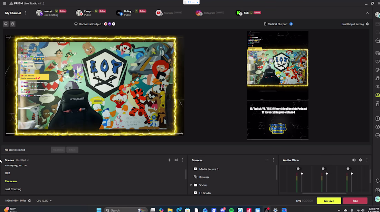This screenshot has width=380, height=212.
Task: Click the vertical output preview canvas
Action: point(278,85)
